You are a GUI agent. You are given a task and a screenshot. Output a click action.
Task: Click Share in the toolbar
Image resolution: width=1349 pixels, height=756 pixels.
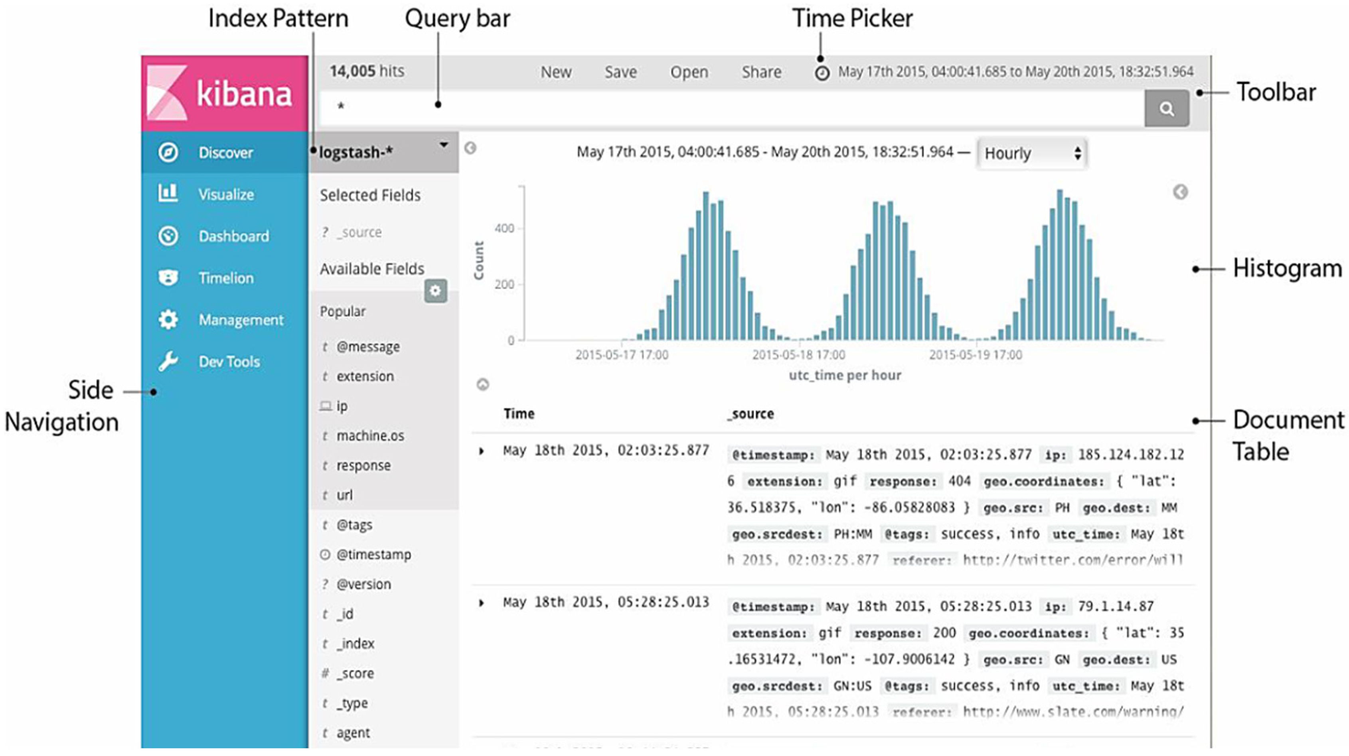click(x=761, y=72)
